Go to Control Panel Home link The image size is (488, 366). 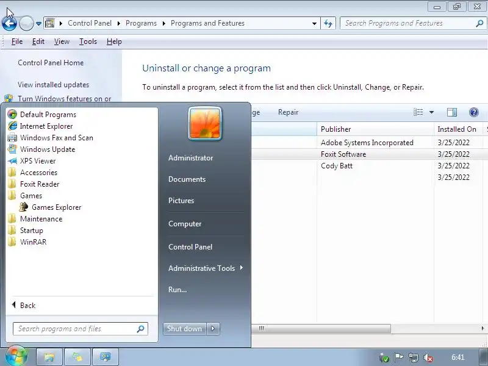click(51, 63)
